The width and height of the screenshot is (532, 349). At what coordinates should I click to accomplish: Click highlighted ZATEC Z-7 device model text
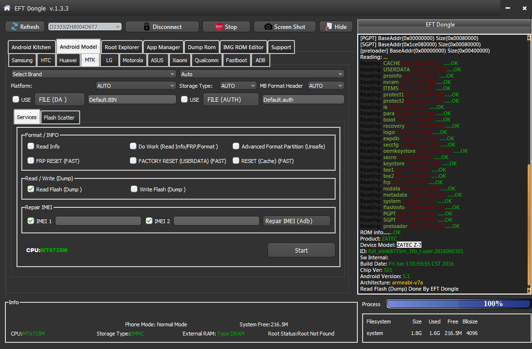point(409,245)
